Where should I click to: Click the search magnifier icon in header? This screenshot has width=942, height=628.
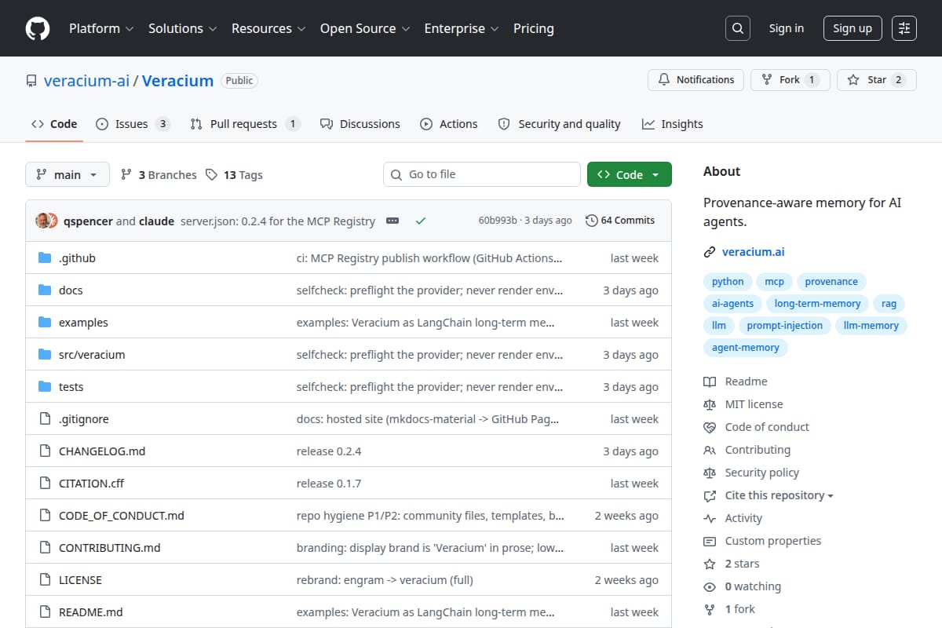pos(737,28)
